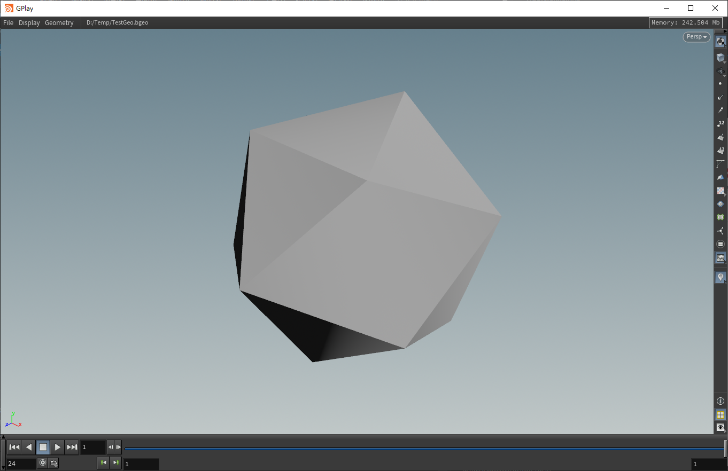Open the eye icon view options dropdown
The width and height of the screenshot is (728, 471).
(x=720, y=427)
